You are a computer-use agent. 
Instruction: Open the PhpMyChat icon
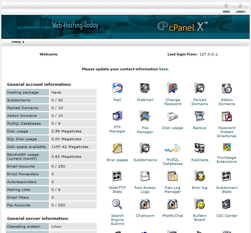(172, 204)
